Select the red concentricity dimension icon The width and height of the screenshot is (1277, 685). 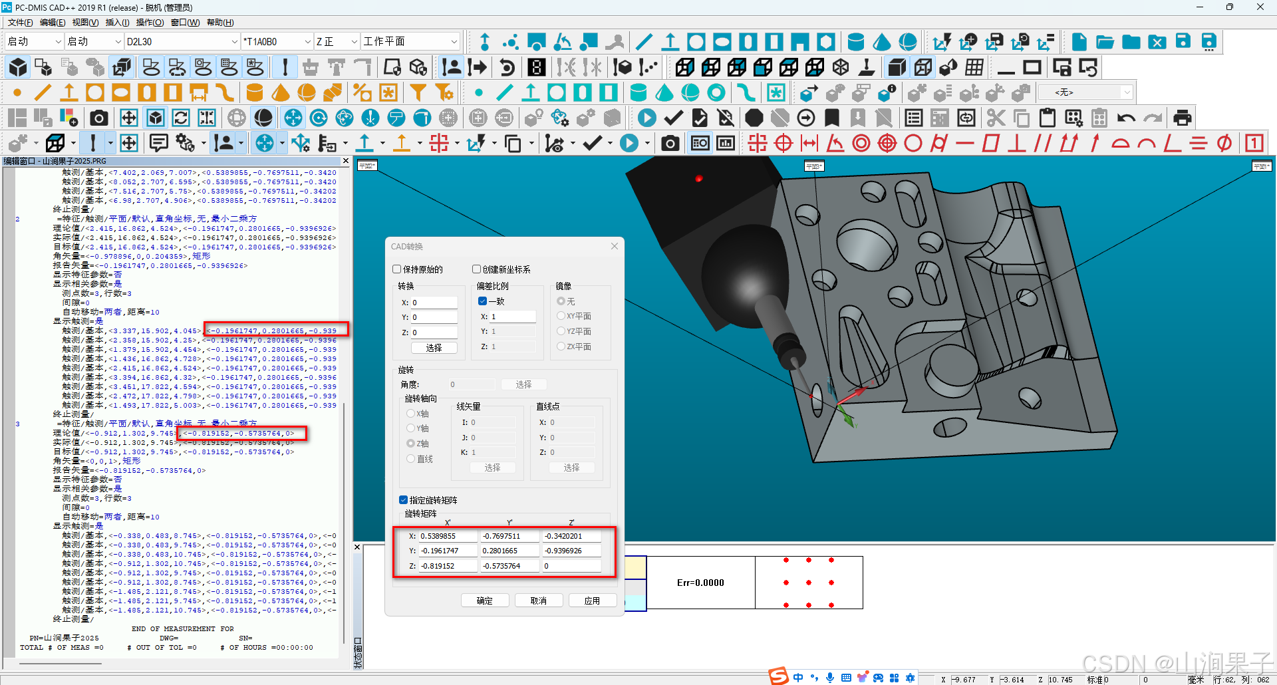coord(861,143)
